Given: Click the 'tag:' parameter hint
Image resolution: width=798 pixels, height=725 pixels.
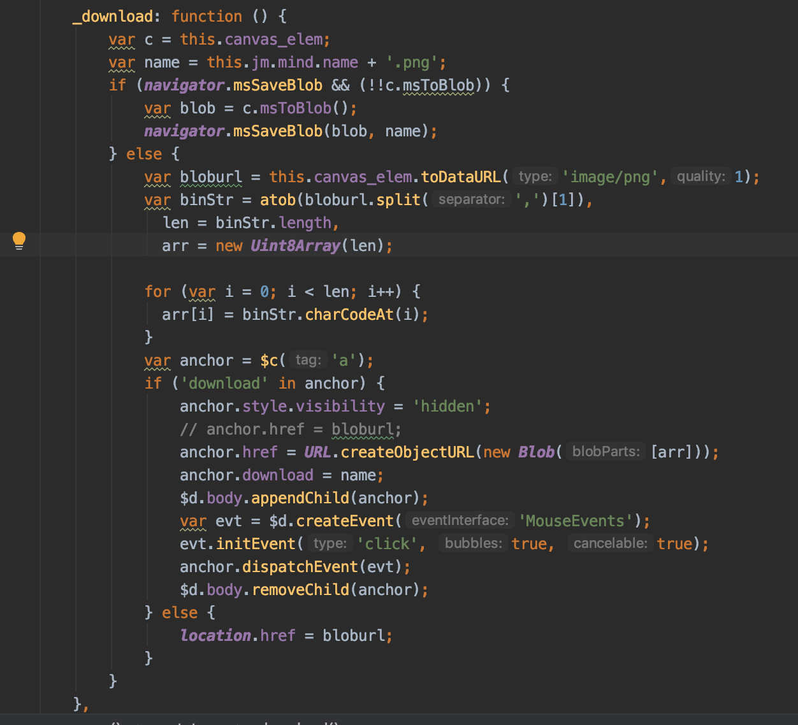Looking at the screenshot, I should pyautogui.click(x=308, y=360).
